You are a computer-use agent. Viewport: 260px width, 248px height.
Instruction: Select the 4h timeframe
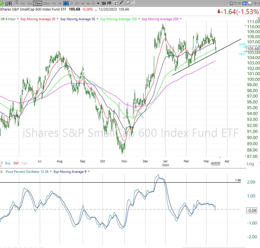tap(66, 4)
